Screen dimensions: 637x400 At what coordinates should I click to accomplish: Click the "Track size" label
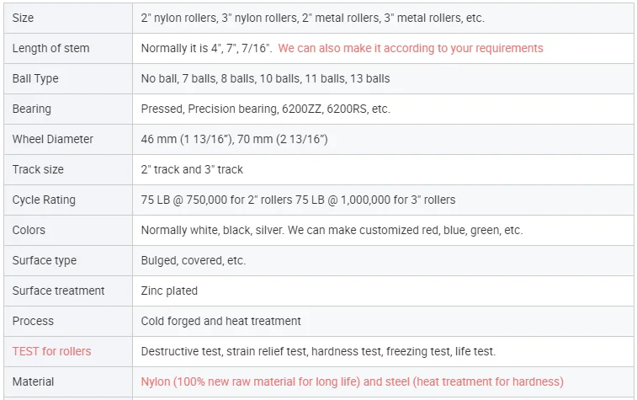(38, 169)
